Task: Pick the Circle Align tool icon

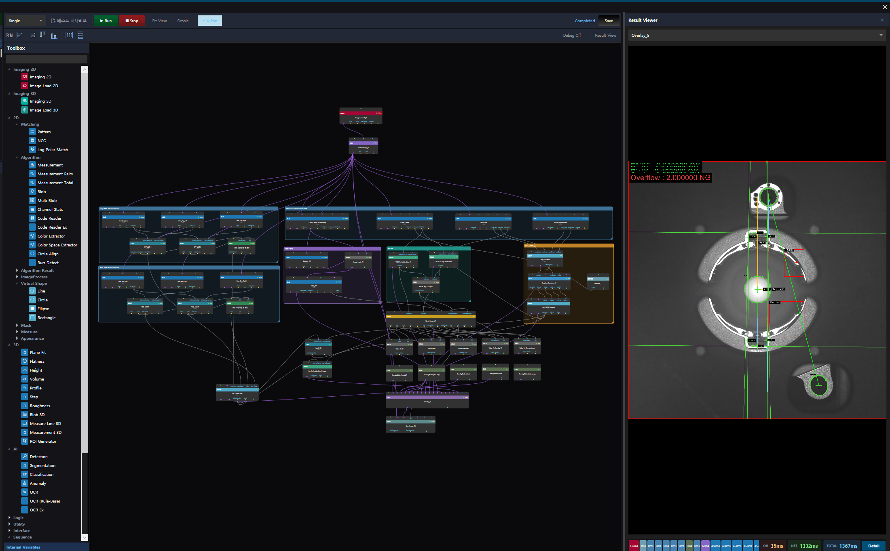Action: coord(32,254)
